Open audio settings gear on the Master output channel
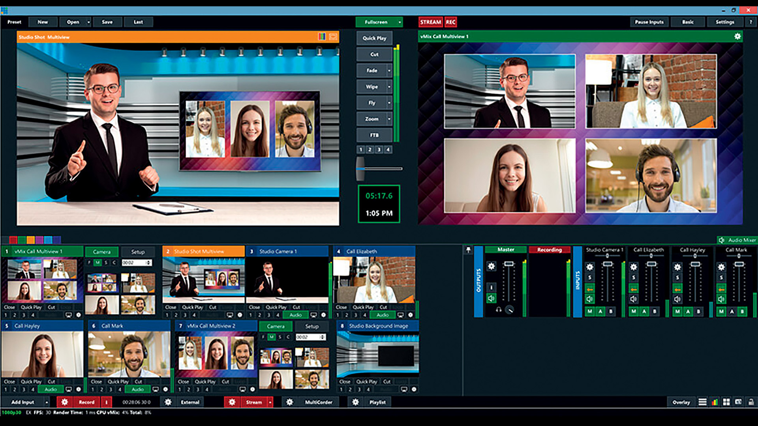Viewport: 758px width, 426px height. coord(492,266)
